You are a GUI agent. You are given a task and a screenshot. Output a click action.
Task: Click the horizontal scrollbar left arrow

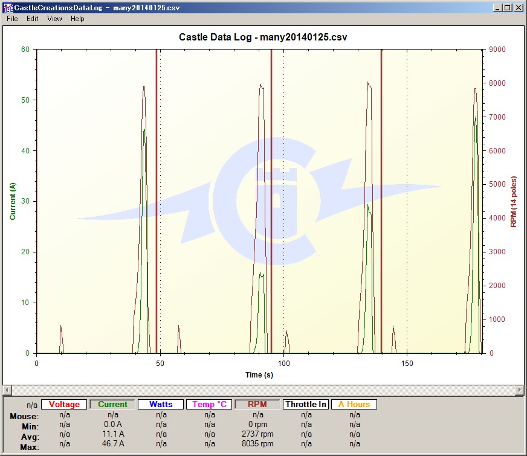[7, 391]
